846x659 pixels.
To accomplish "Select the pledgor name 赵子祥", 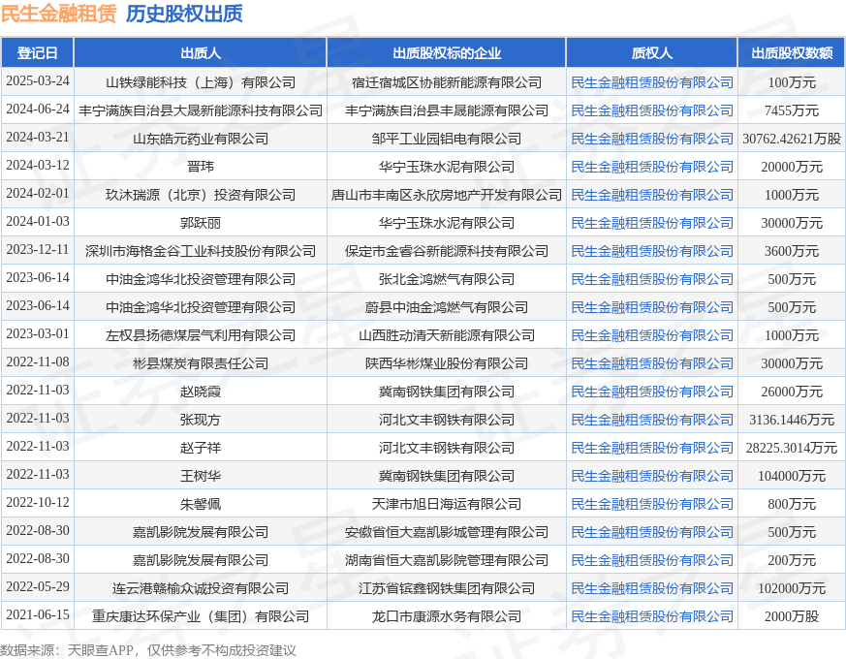I will pyautogui.click(x=201, y=448).
